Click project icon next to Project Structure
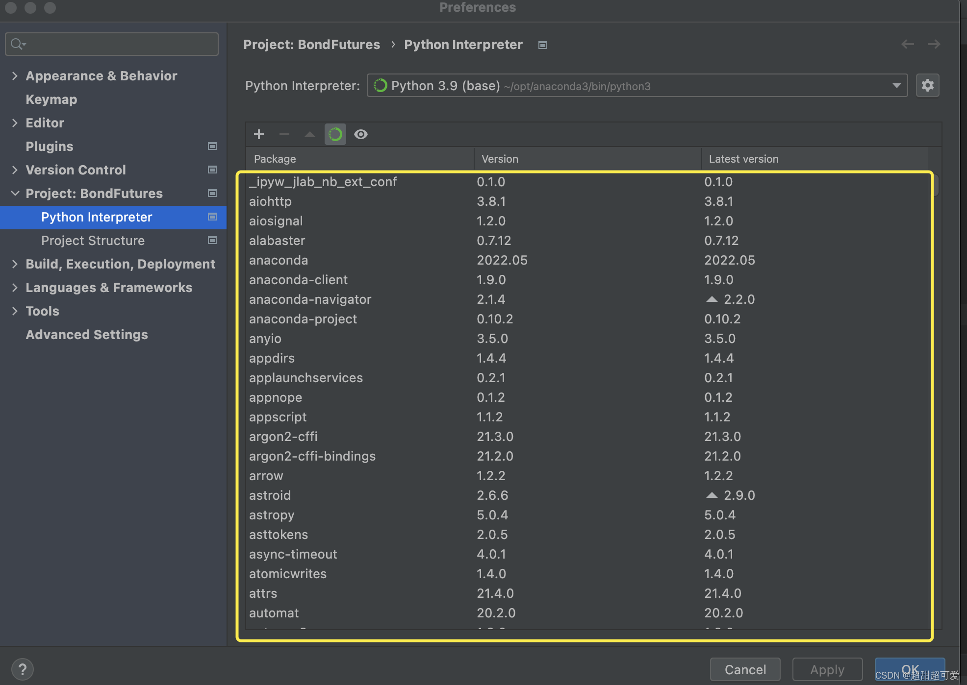The image size is (967, 685). [x=212, y=240]
